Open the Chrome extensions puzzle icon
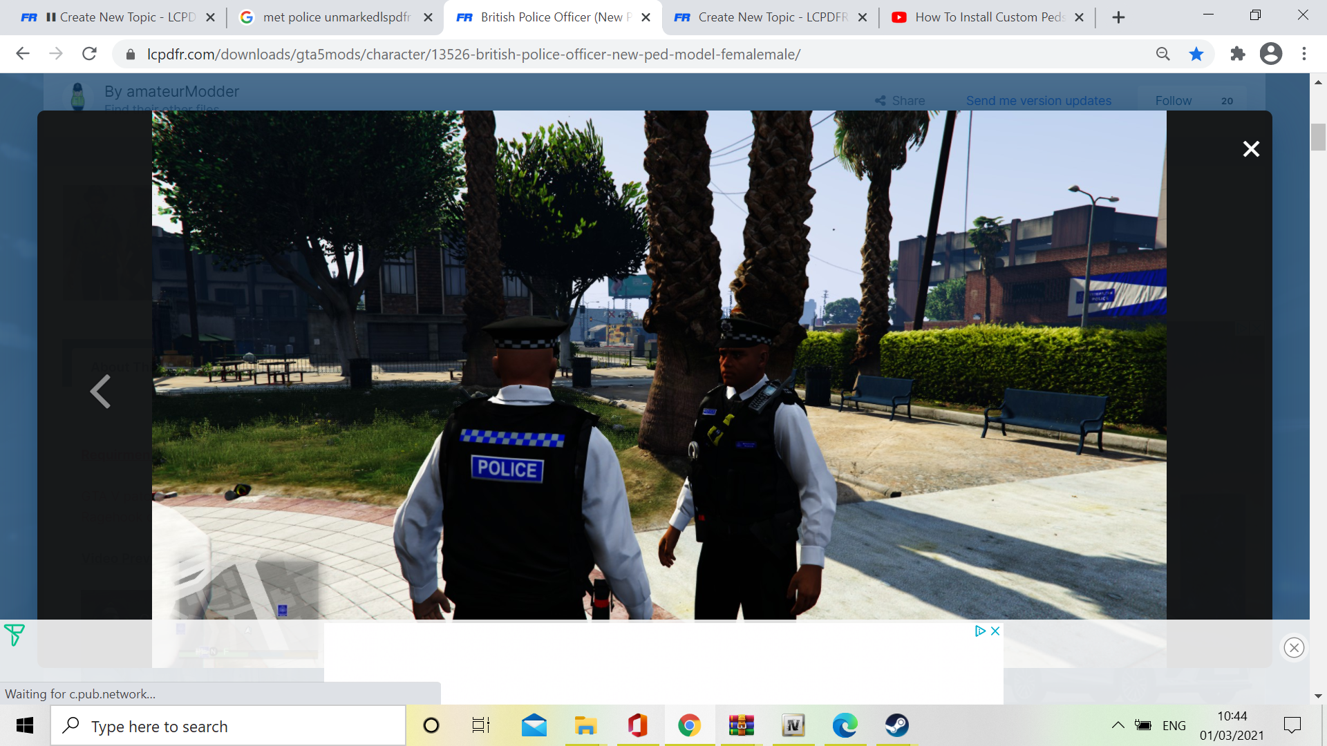Viewport: 1327px width, 746px height. tap(1237, 54)
